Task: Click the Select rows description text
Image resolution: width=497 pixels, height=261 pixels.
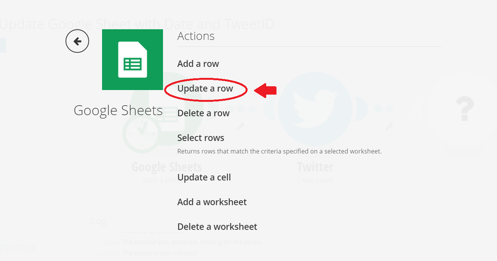Action: (280, 151)
